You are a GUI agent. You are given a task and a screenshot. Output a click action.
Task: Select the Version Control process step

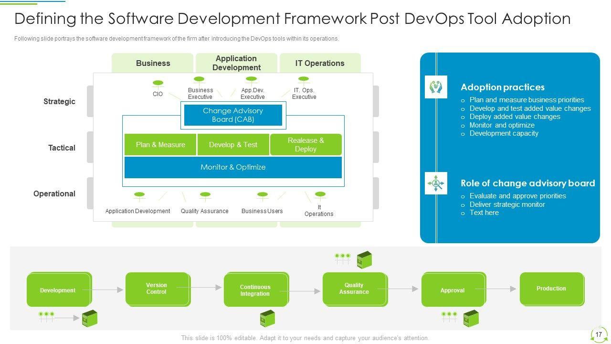tap(157, 289)
